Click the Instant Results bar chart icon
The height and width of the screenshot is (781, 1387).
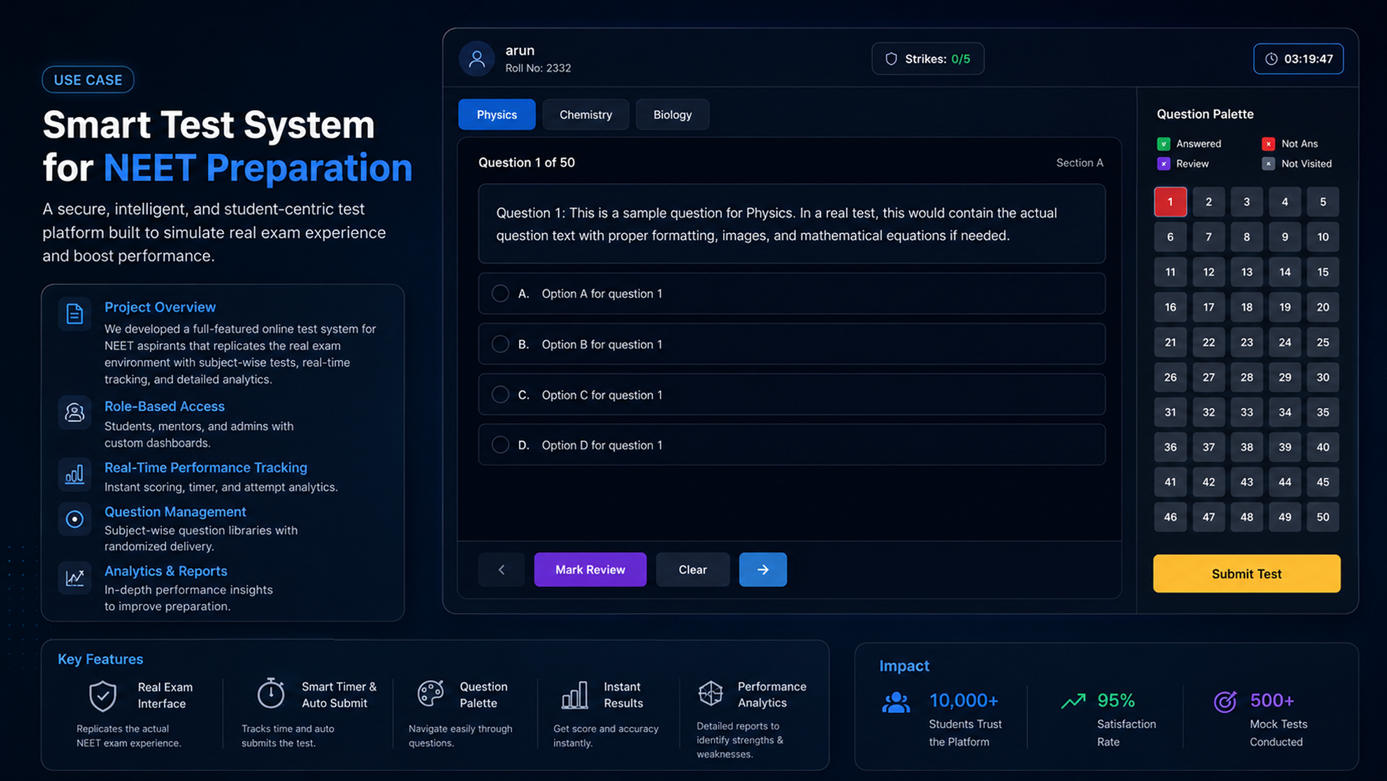tap(575, 695)
